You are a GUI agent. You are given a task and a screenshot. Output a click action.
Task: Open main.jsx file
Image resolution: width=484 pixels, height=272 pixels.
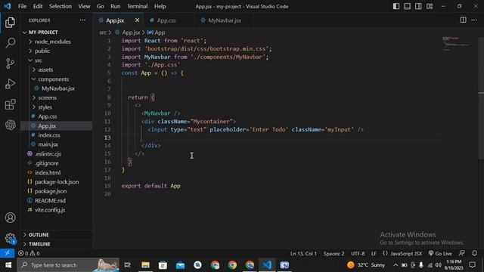(x=57, y=144)
